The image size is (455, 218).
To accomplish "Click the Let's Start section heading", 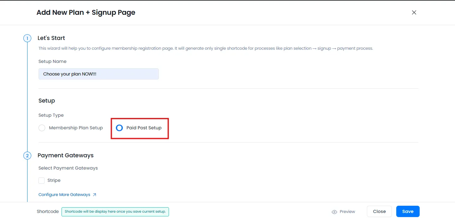I will click(51, 38).
